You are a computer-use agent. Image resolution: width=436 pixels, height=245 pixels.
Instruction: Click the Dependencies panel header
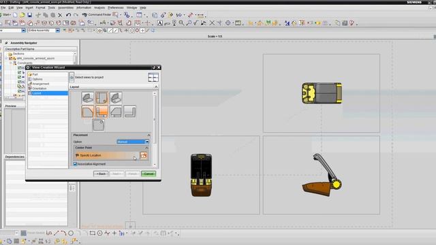tap(15, 157)
